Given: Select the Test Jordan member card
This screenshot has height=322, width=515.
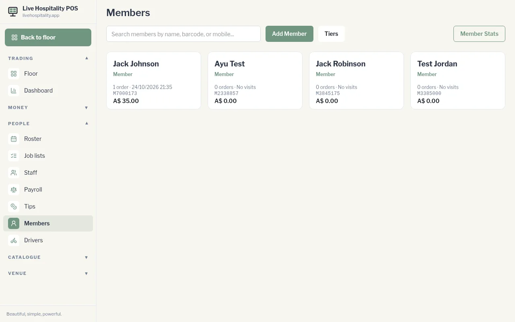Looking at the screenshot, I should 458,80.
